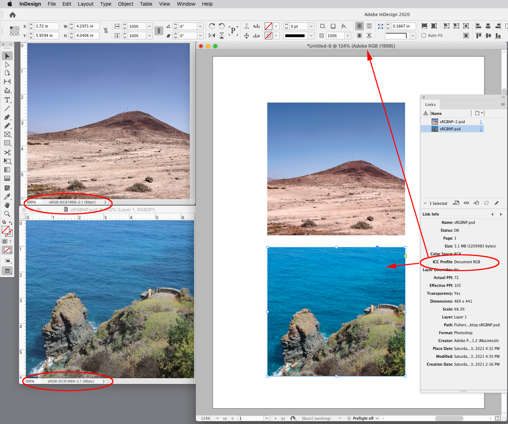Enable the Auto-Fit checkbox
This screenshot has width=508, height=424.
pyautogui.click(x=424, y=36)
